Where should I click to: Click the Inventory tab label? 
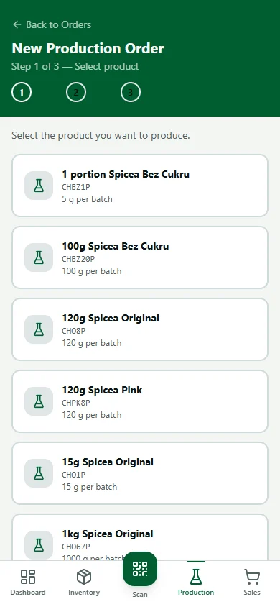[84, 593]
